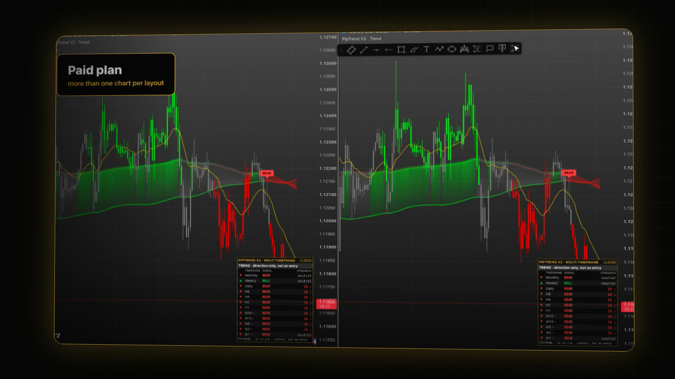675x379 pixels.
Task: Click the Weekly BULL row in the right chart table
Action: [x=577, y=283]
